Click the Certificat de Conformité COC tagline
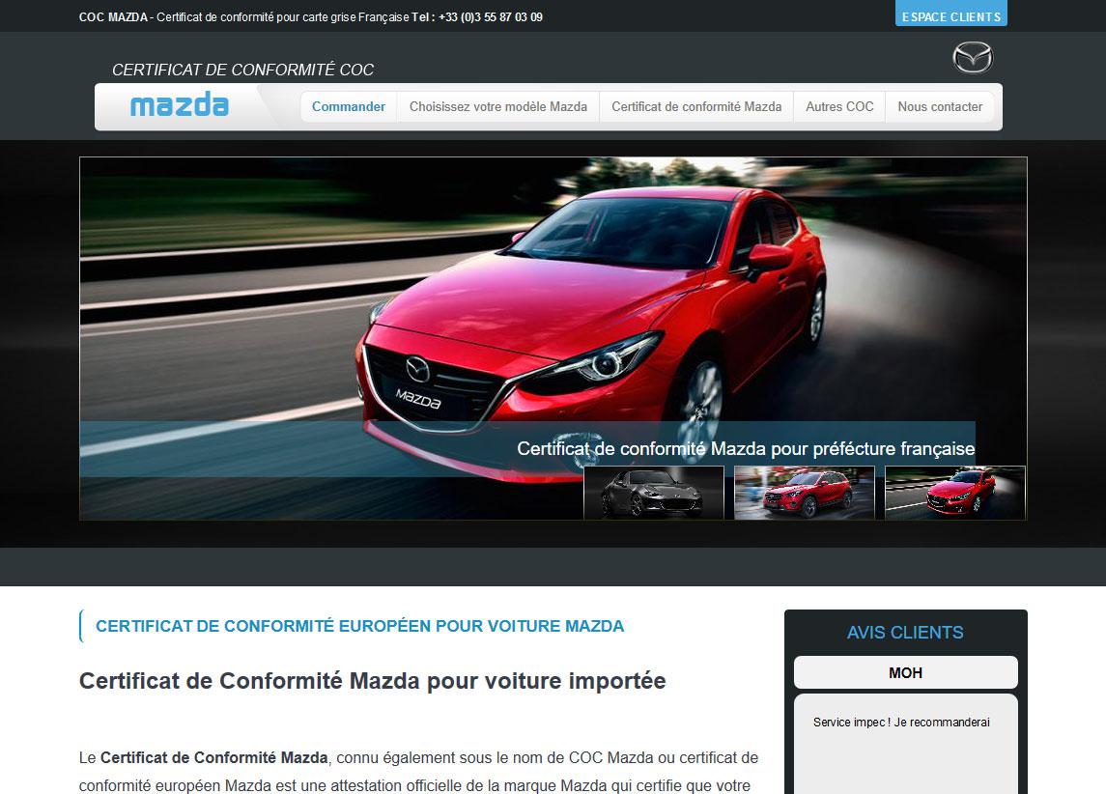The image size is (1106, 794). 242,70
